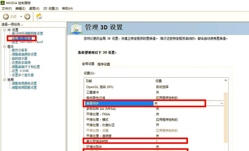Select 平滑处理 - 模式 row
This screenshot has height=151, width=249.
pyautogui.click(x=154, y=120)
